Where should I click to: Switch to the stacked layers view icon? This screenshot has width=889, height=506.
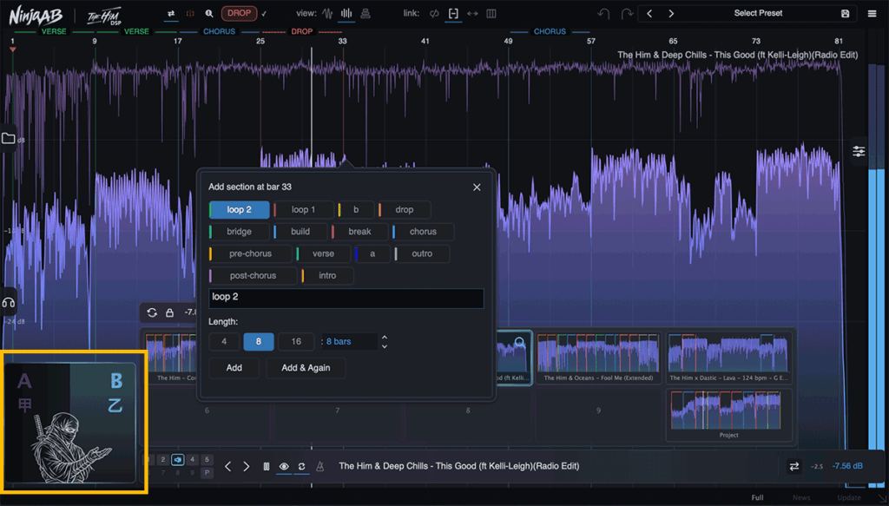pyautogui.click(x=365, y=13)
